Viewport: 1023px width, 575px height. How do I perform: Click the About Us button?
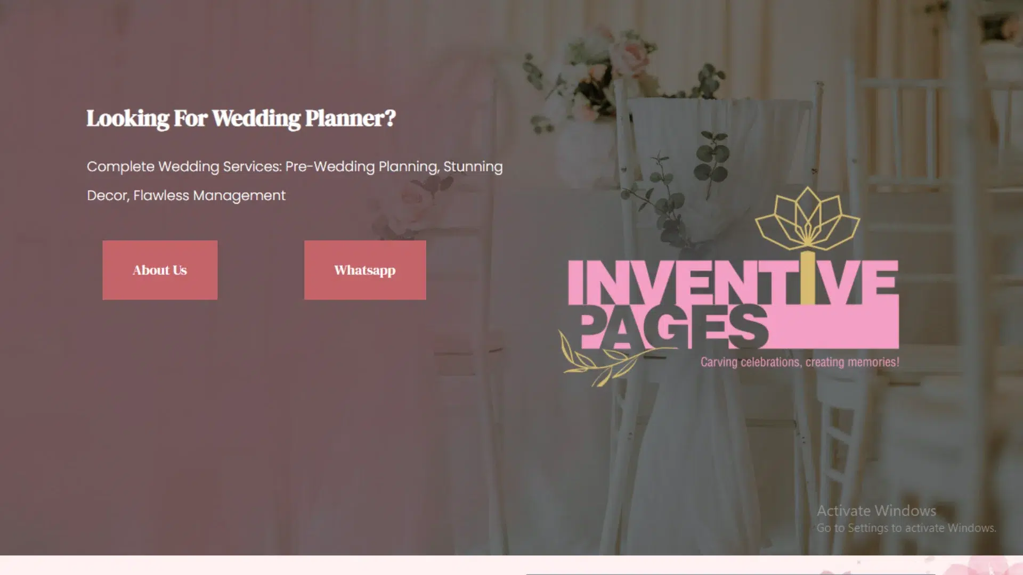click(x=160, y=270)
